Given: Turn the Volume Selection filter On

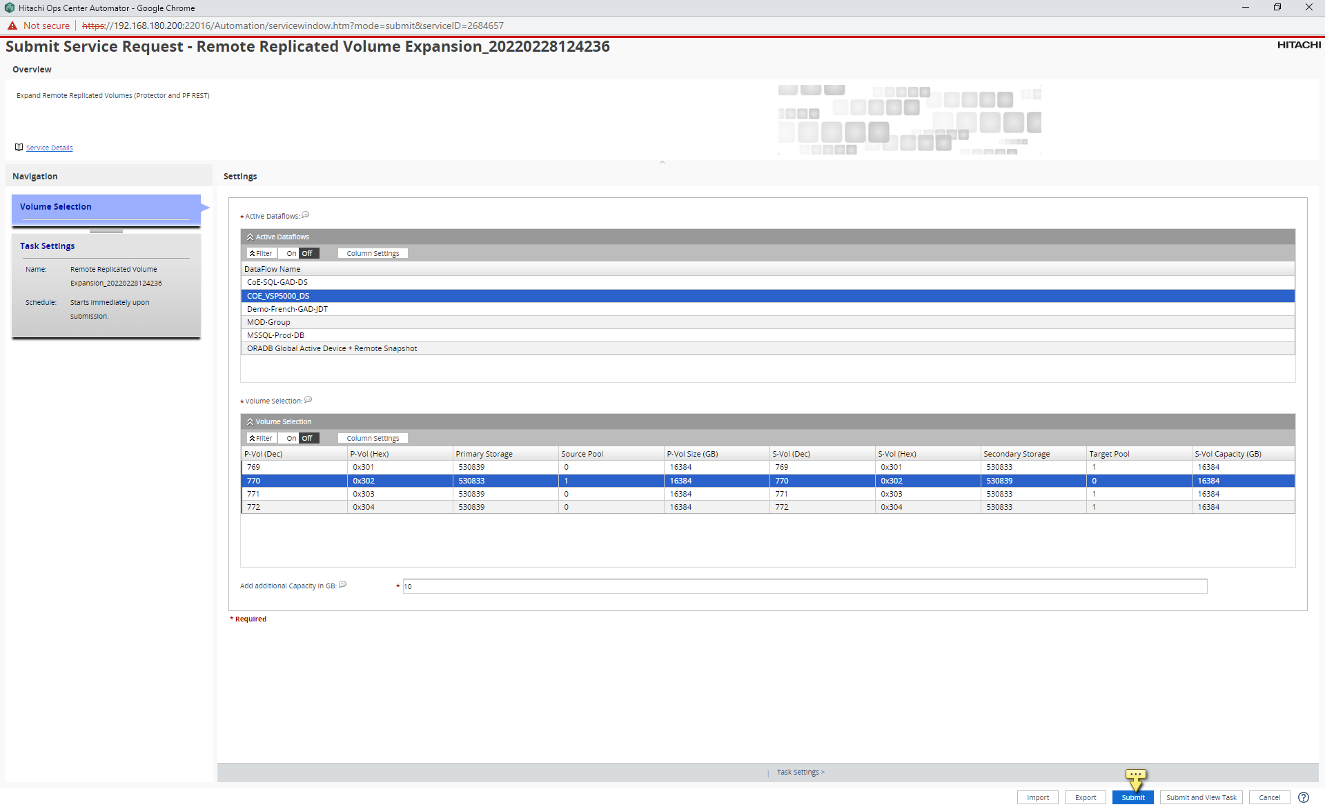Looking at the screenshot, I should click(290, 438).
